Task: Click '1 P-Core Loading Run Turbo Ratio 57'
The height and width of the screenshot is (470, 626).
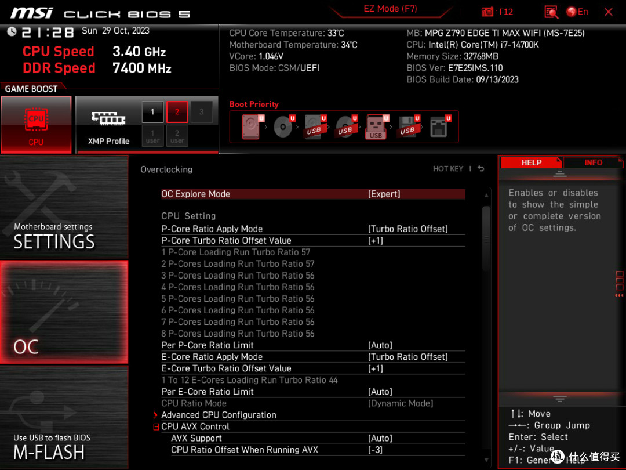Action: tap(235, 252)
